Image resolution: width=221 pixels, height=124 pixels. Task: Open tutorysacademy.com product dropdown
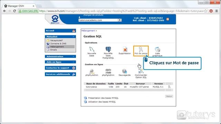point(120,20)
